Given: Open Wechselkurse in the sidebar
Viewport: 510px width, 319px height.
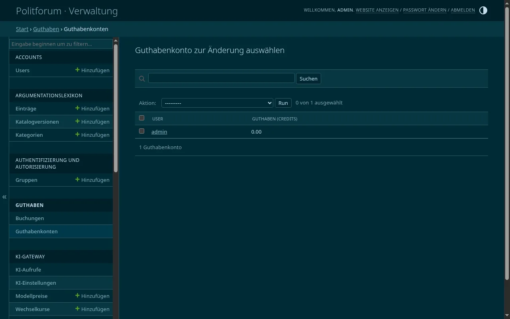Looking at the screenshot, I should pos(33,309).
